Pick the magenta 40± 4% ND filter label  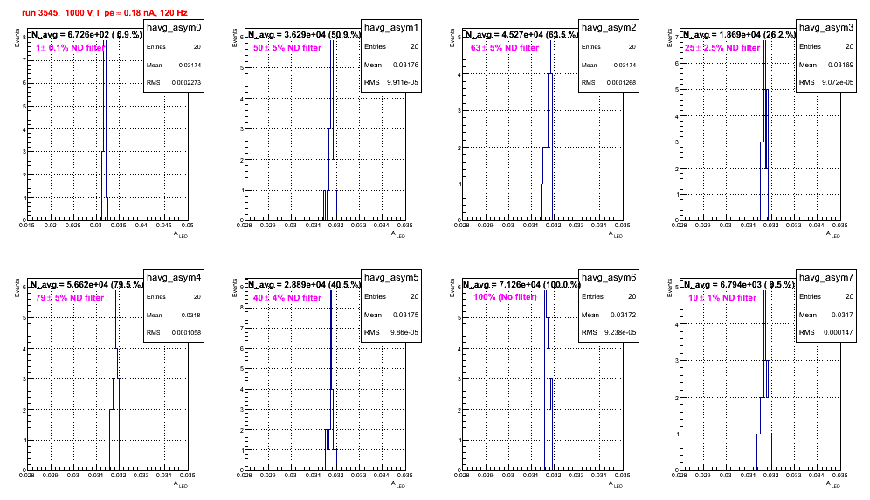(287, 298)
